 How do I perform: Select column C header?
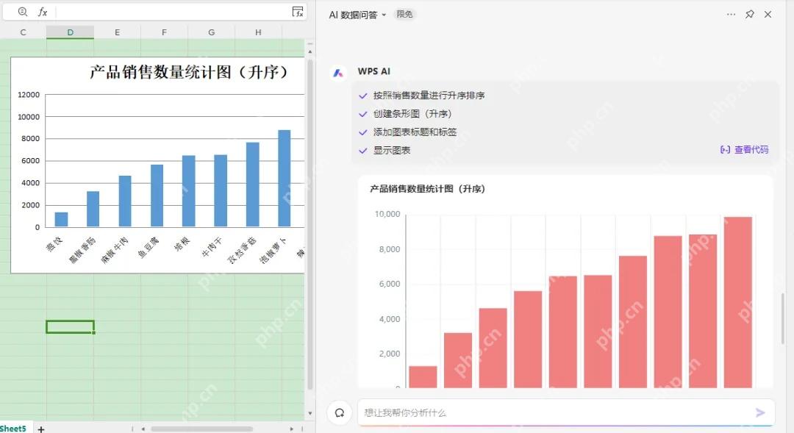(23, 32)
